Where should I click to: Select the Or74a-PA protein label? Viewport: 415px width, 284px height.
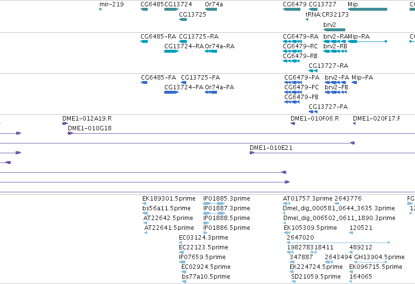pyautogui.click(x=219, y=87)
